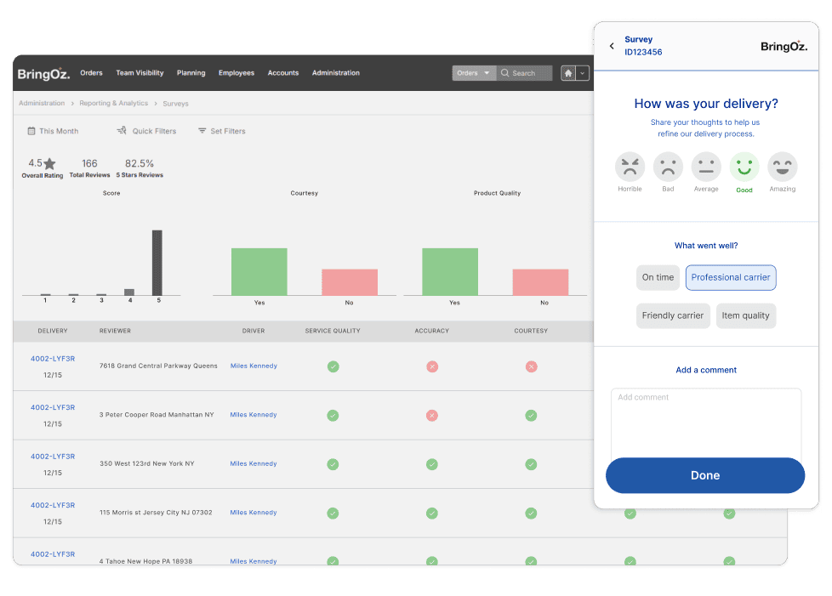Click the Surveys breadcrumb
The height and width of the screenshot is (596, 832).
[175, 104]
